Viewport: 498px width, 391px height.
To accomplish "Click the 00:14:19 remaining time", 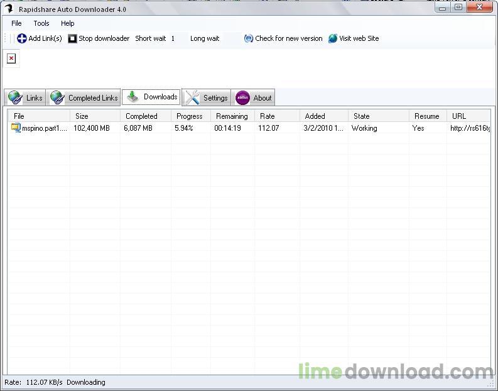I will coord(227,128).
